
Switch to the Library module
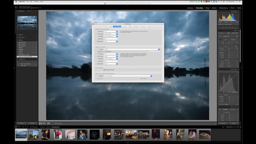click(x=190, y=8)
